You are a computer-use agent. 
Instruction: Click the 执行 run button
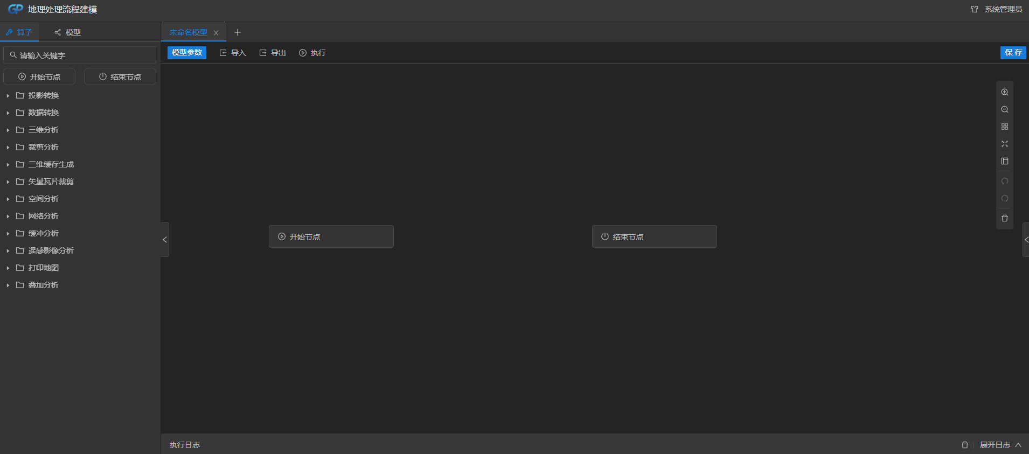click(312, 53)
